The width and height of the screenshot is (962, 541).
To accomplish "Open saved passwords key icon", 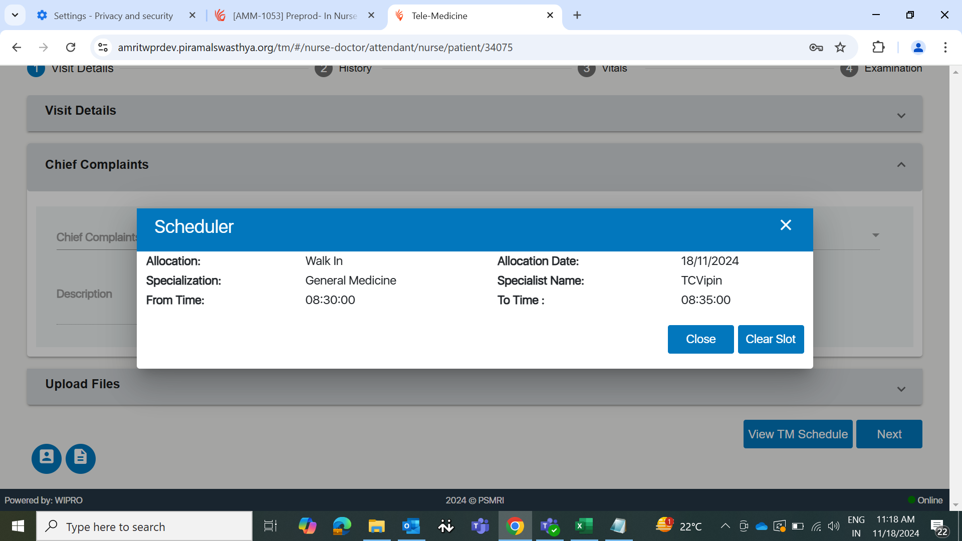I will pos(816,47).
